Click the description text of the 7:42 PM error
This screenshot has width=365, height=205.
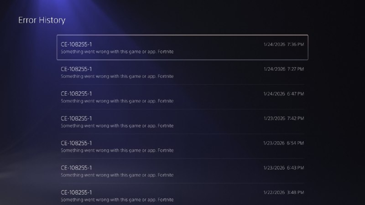coord(117,126)
